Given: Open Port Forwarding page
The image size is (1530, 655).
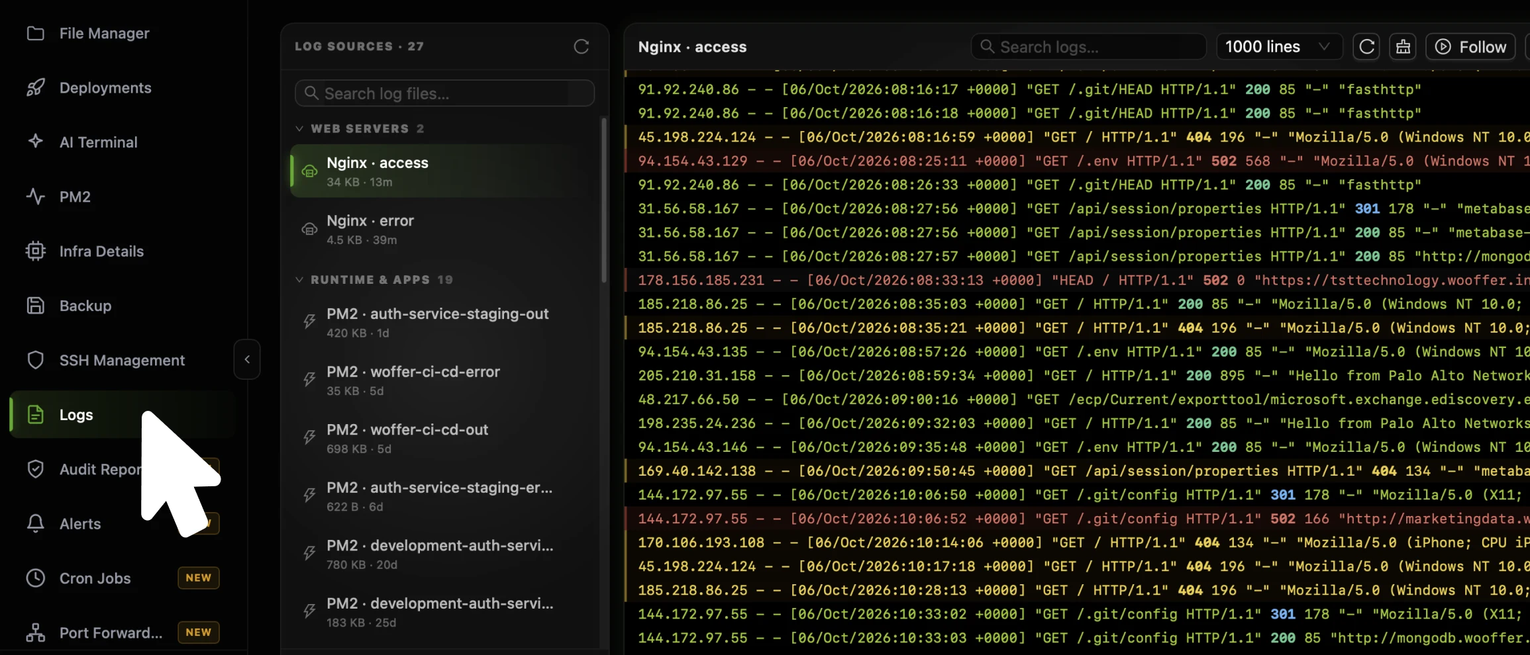Looking at the screenshot, I should point(111,633).
